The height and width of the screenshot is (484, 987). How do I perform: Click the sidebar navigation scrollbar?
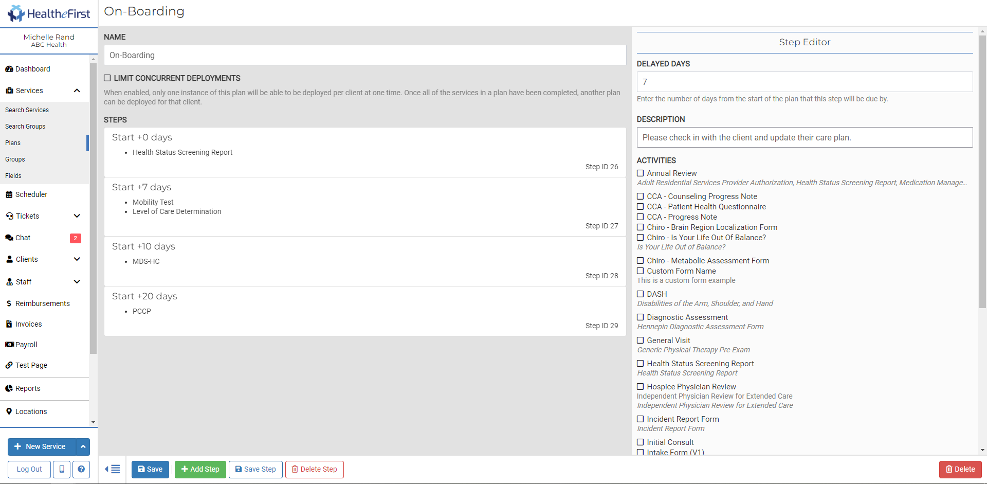pyautogui.click(x=93, y=208)
